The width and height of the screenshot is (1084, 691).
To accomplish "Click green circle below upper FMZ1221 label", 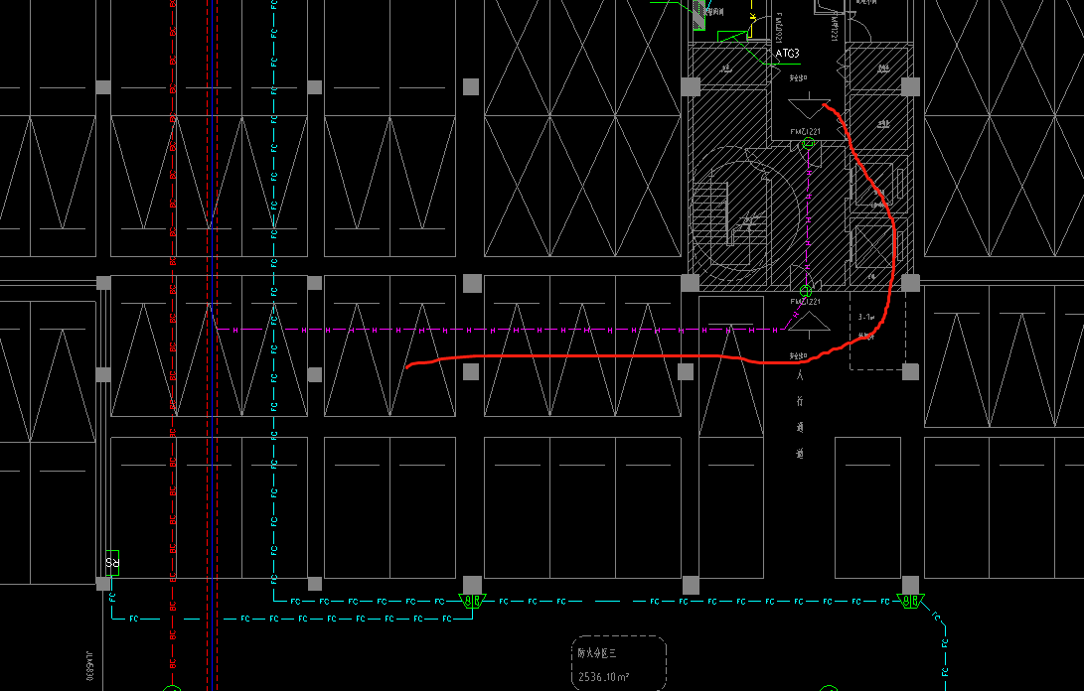I will pyautogui.click(x=808, y=143).
